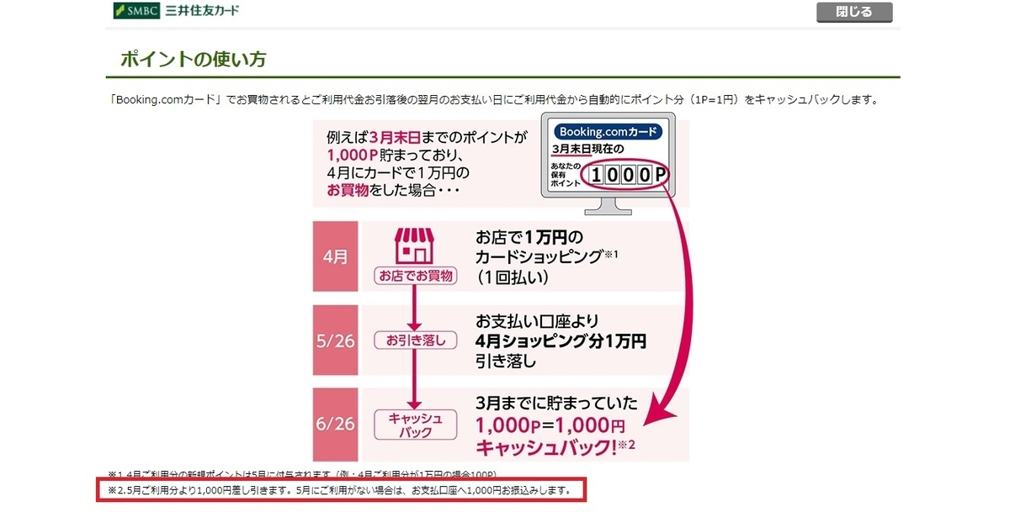Click the キャッシュバック!※2 pink text
This screenshot has width=1010, height=512.
coord(555,448)
